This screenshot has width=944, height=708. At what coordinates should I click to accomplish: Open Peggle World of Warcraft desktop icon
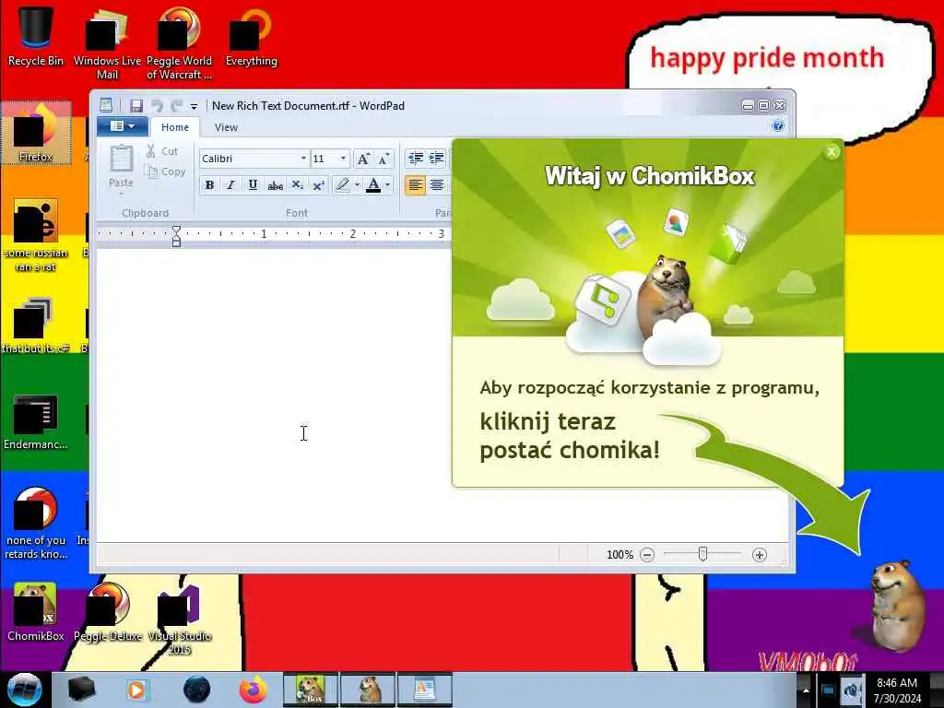click(179, 42)
